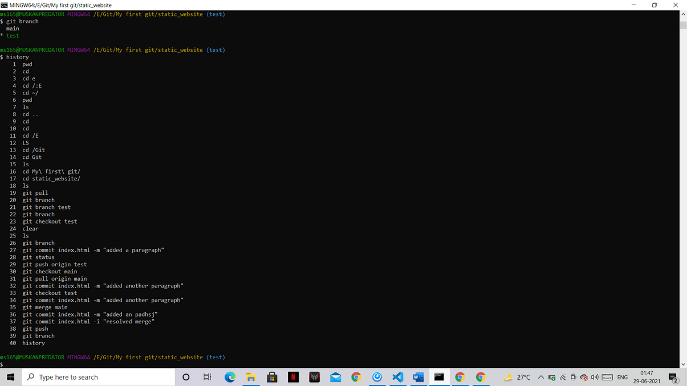Open Cortana circle icon on taskbar

click(x=186, y=377)
